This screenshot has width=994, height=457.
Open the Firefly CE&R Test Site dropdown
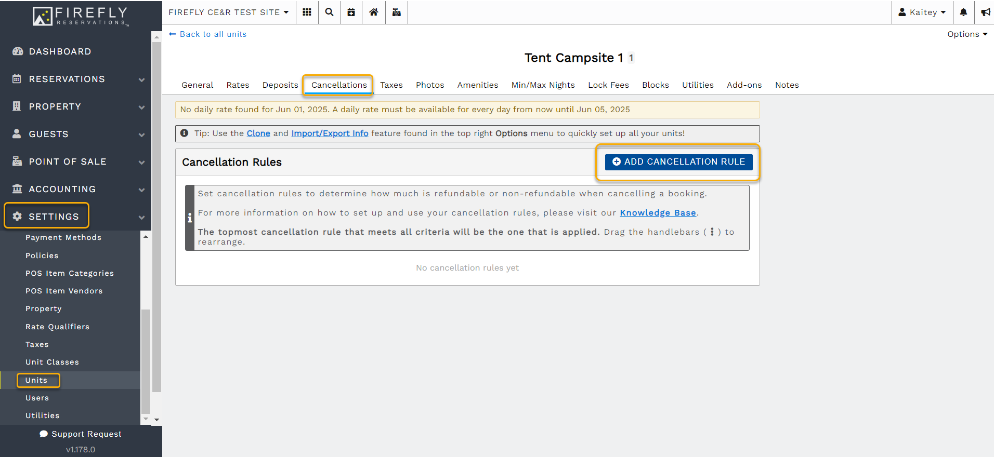(228, 12)
